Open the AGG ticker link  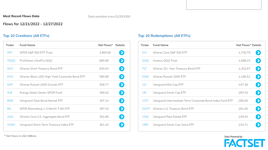click(10, 117)
